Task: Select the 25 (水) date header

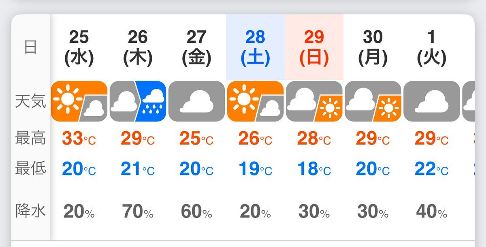Action: pyautogui.click(x=79, y=47)
